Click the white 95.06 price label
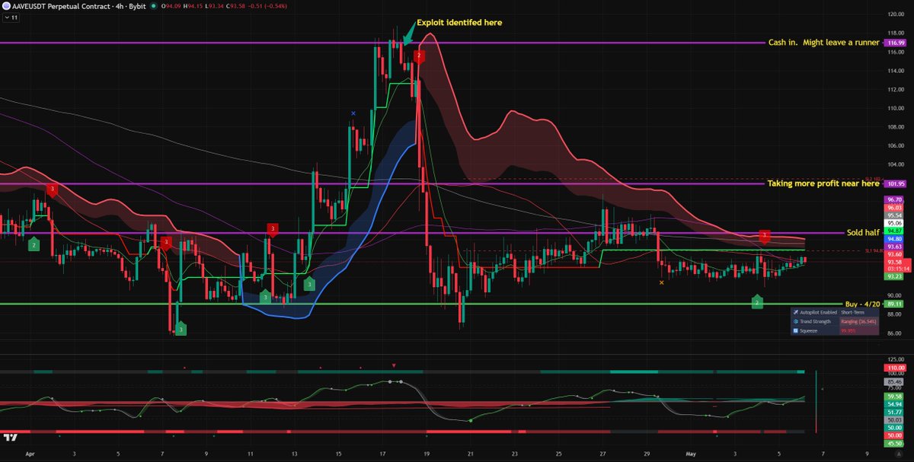The height and width of the screenshot is (462, 914). 894,223
